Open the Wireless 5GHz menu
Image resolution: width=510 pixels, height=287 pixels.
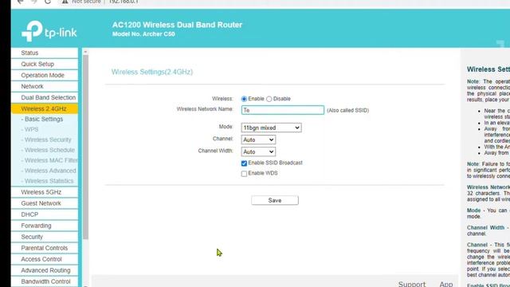pyautogui.click(x=45, y=192)
